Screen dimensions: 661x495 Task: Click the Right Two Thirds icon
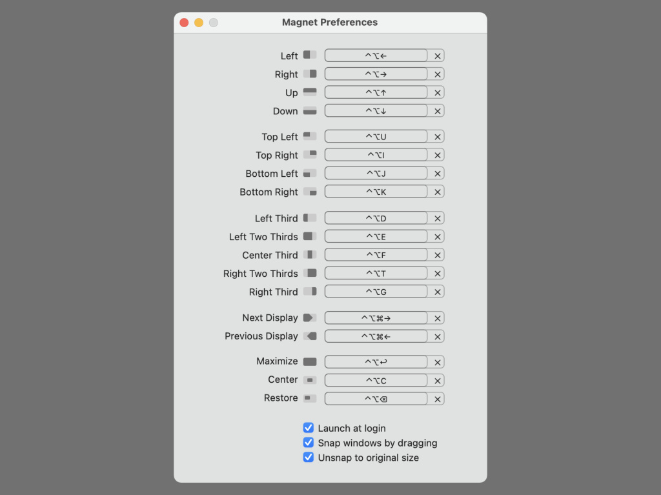tap(310, 274)
